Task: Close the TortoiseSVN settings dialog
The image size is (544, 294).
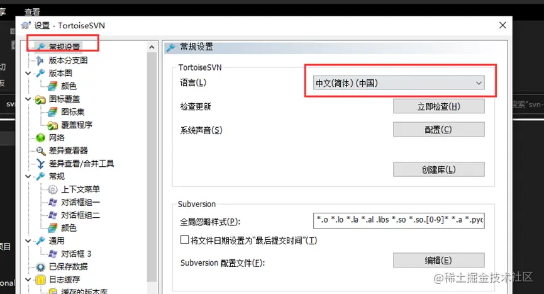Action: pyautogui.click(x=502, y=25)
